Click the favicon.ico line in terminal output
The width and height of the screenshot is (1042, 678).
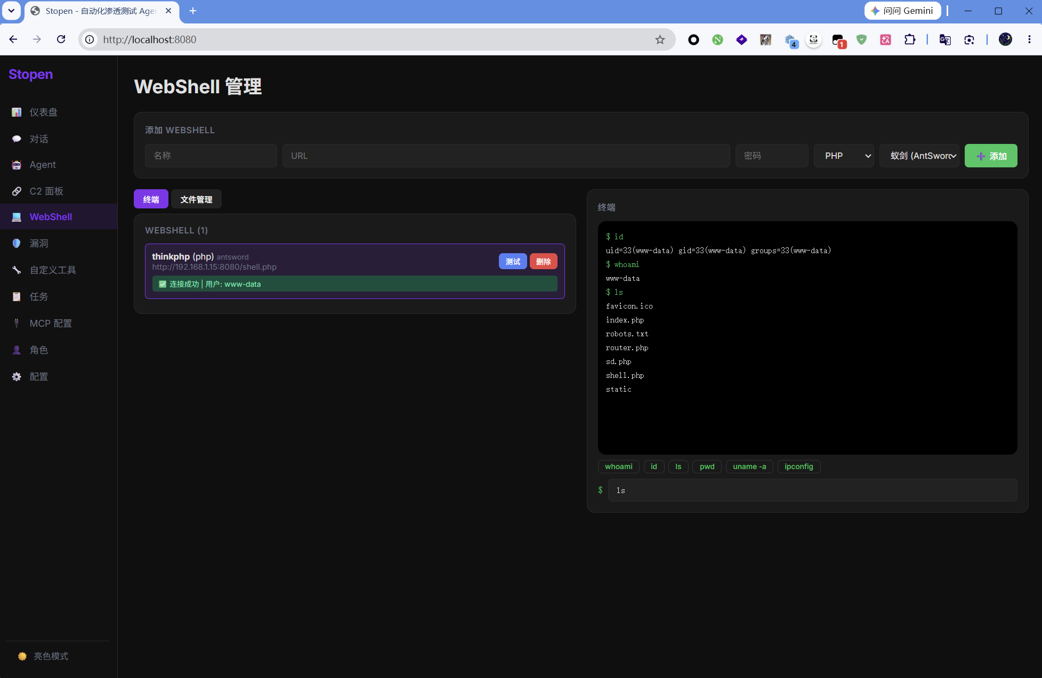(x=629, y=306)
